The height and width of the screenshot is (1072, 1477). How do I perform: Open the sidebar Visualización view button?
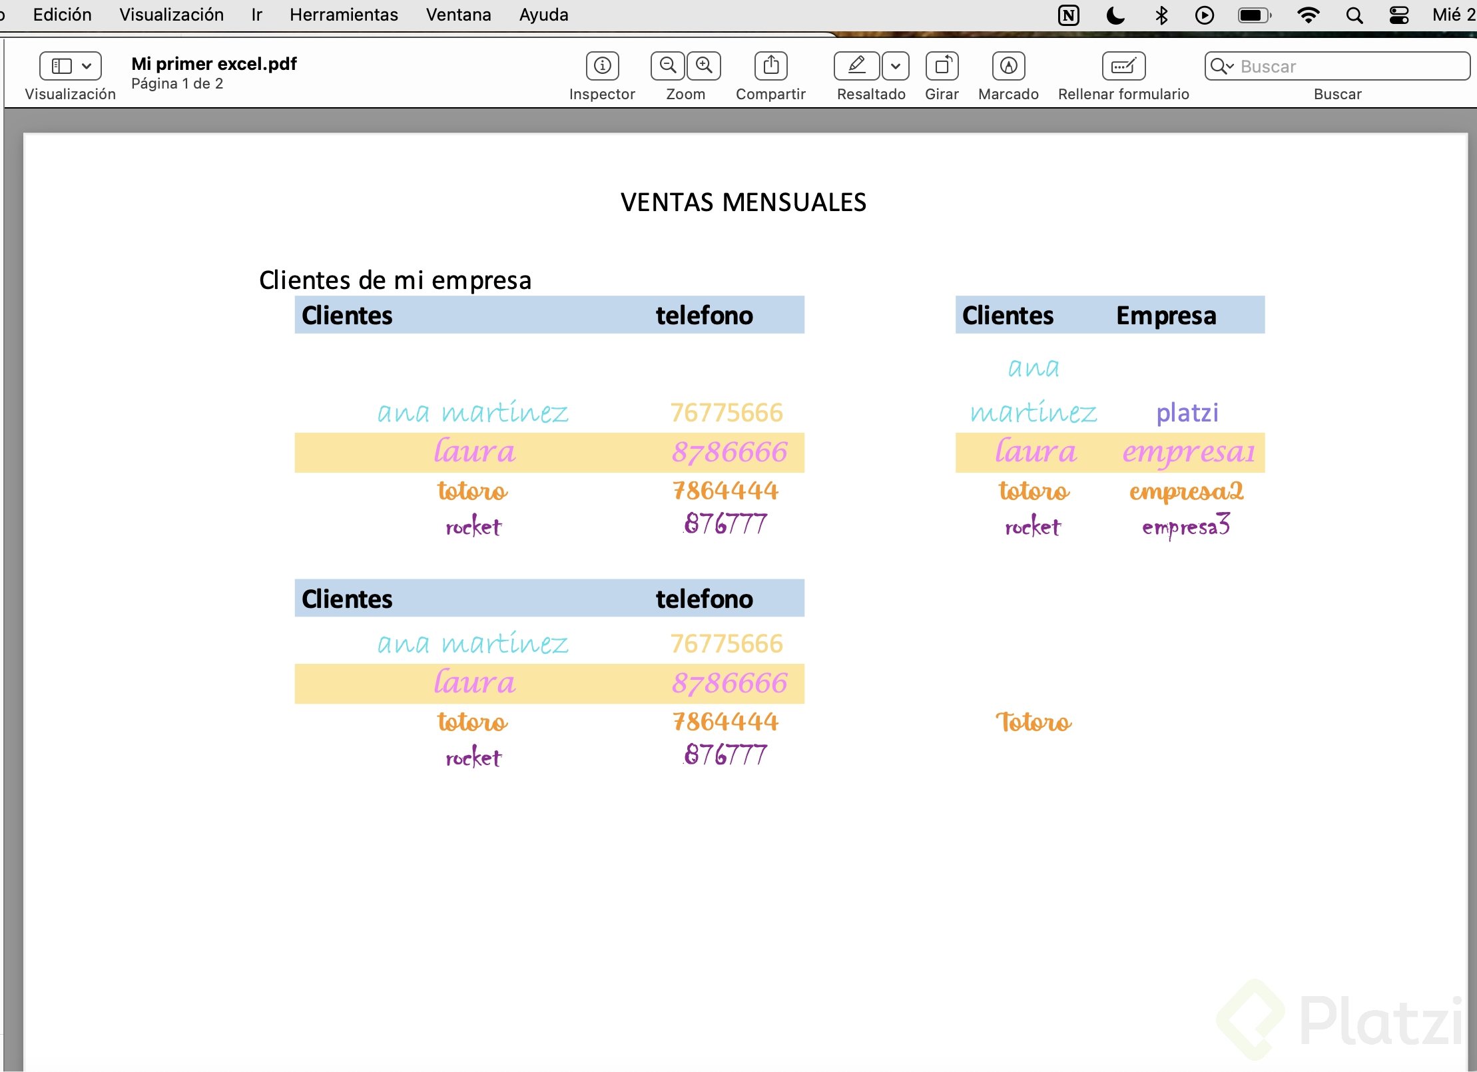61,66
